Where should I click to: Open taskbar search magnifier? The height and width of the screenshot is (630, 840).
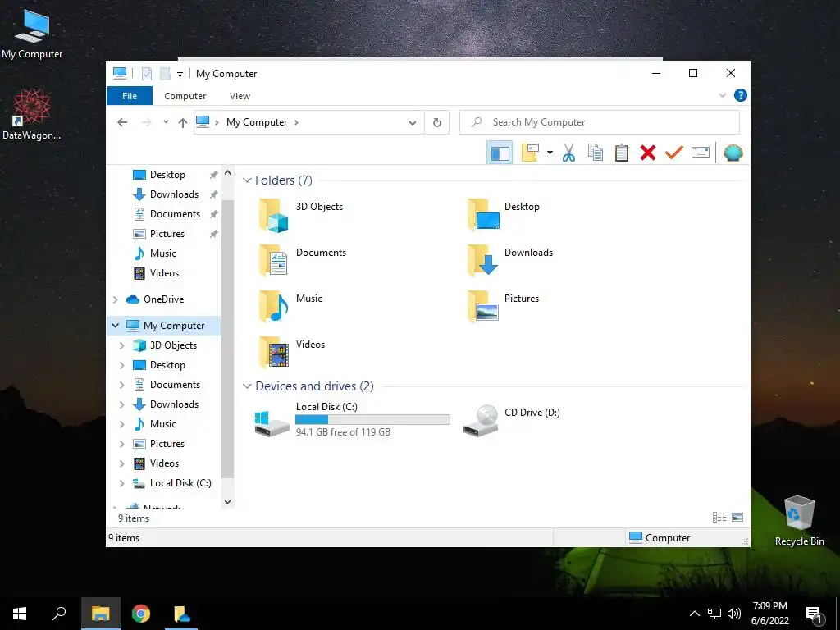pyautogui.click(x=59, y=614)
